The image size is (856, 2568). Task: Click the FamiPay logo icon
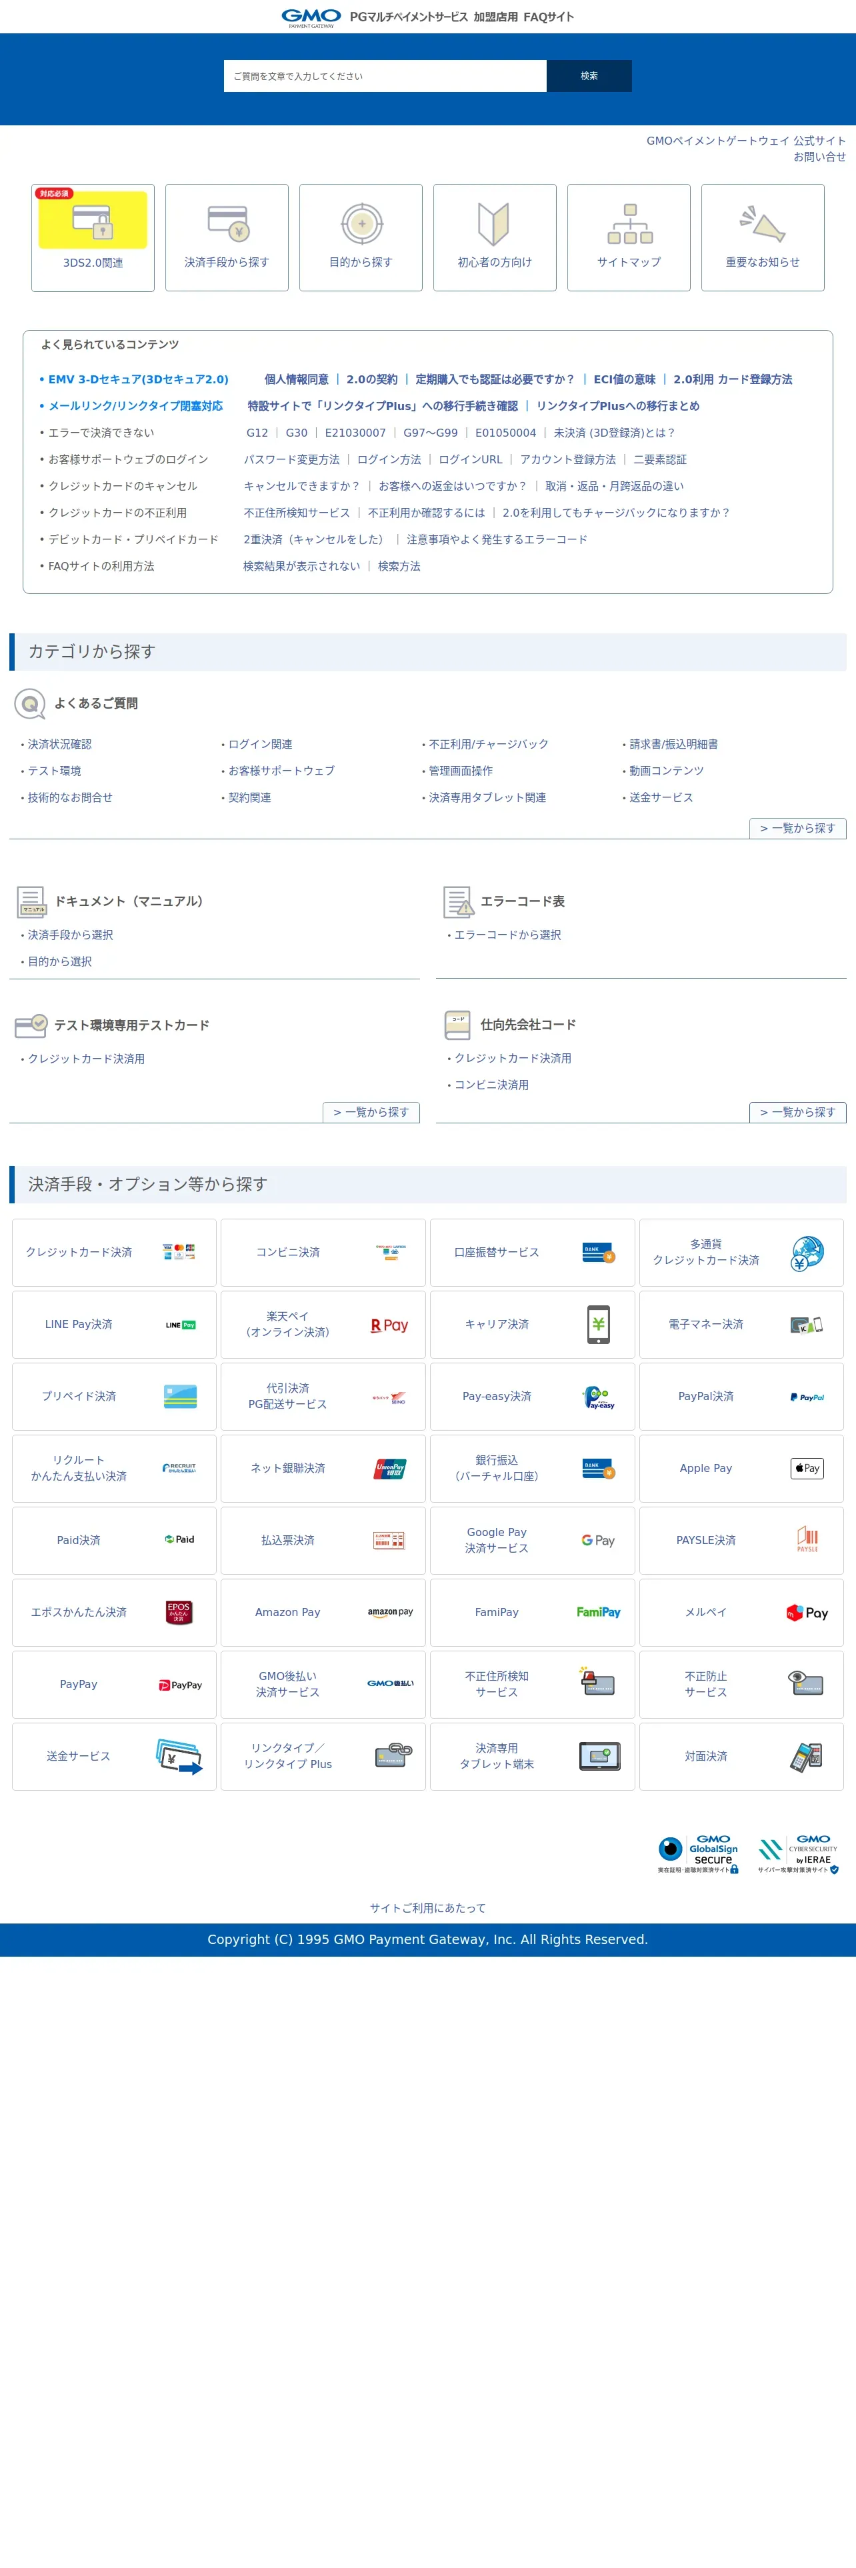point(598,1612)
